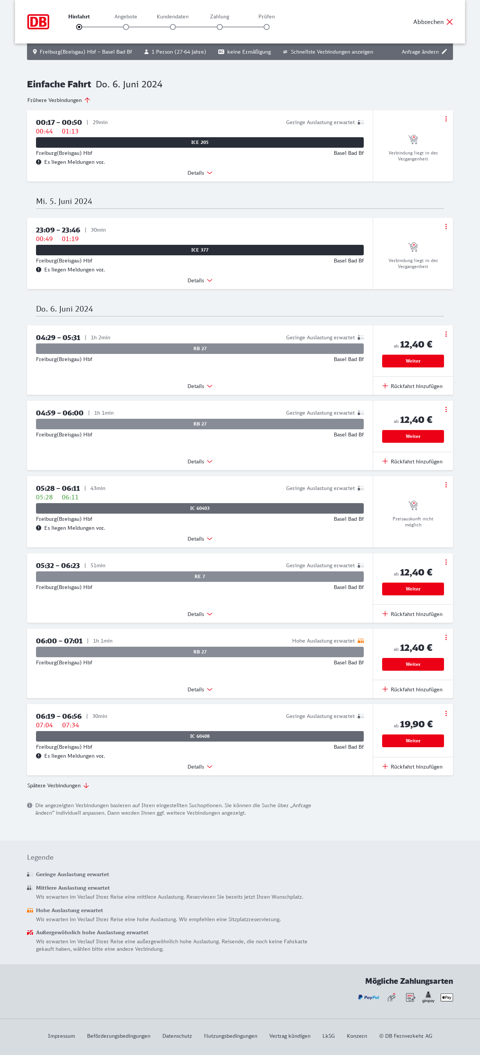
Task: Click the warning icon under ICE 377 connection
Action: point(39,270)
